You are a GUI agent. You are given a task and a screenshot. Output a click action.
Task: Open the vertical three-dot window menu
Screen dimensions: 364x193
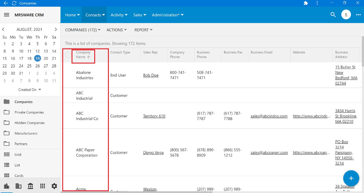pos(317,3)
